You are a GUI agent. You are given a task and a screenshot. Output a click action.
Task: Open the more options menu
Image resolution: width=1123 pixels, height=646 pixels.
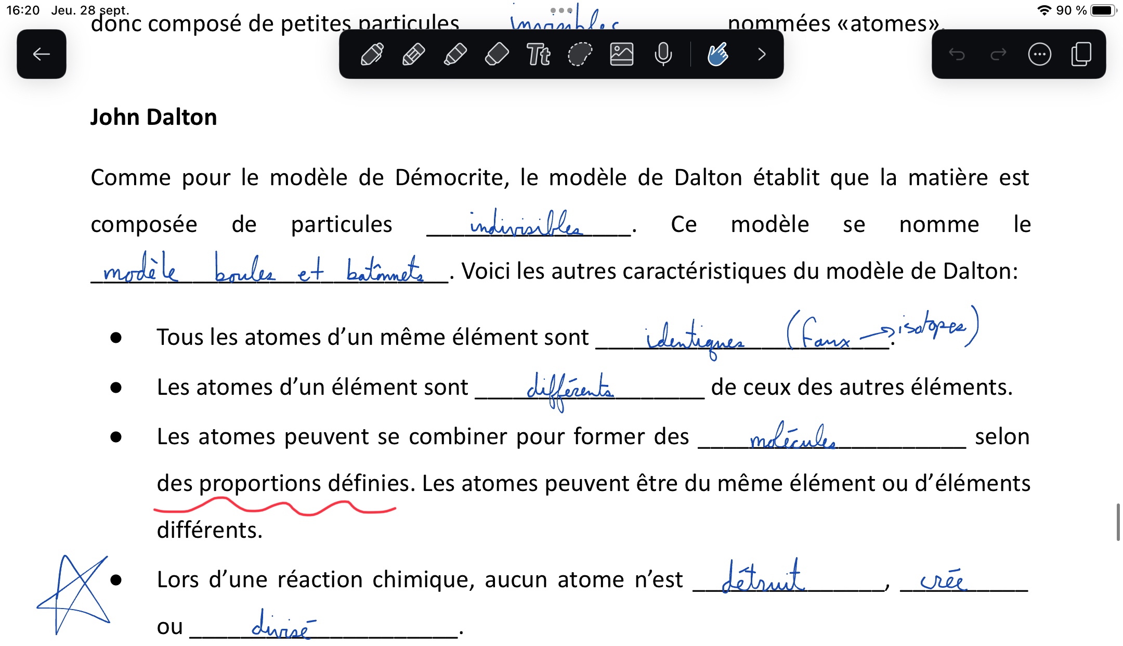[1040, 54]
